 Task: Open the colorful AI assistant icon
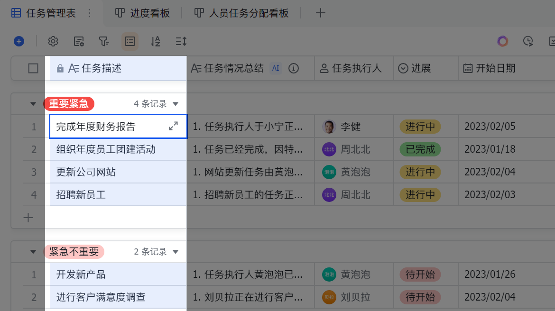[x=502, y=41]
